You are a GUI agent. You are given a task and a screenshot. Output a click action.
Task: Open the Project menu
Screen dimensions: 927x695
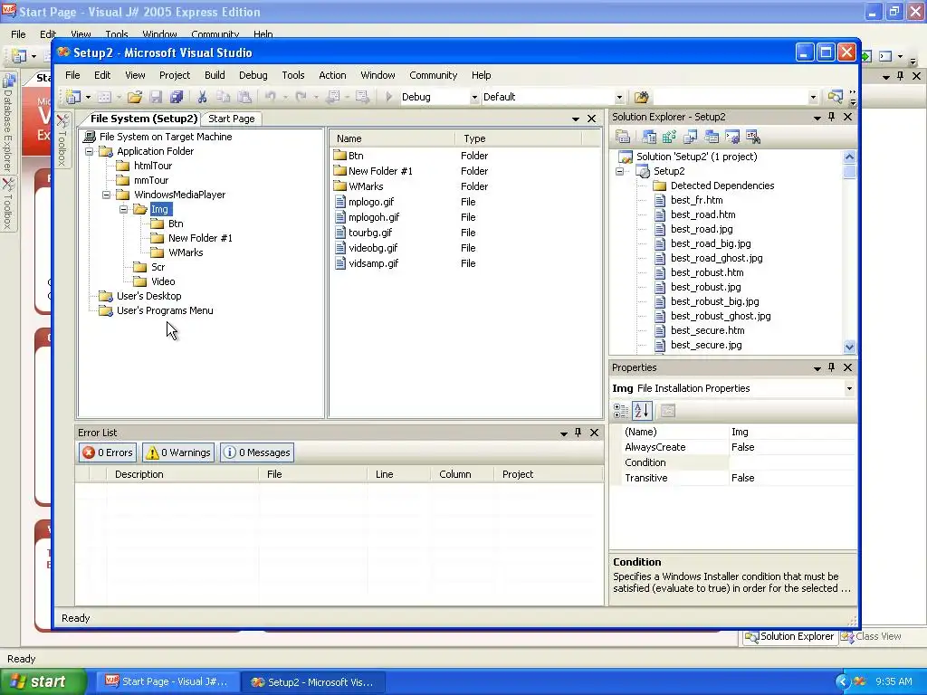pyautogui.click(x=175, y=75)
